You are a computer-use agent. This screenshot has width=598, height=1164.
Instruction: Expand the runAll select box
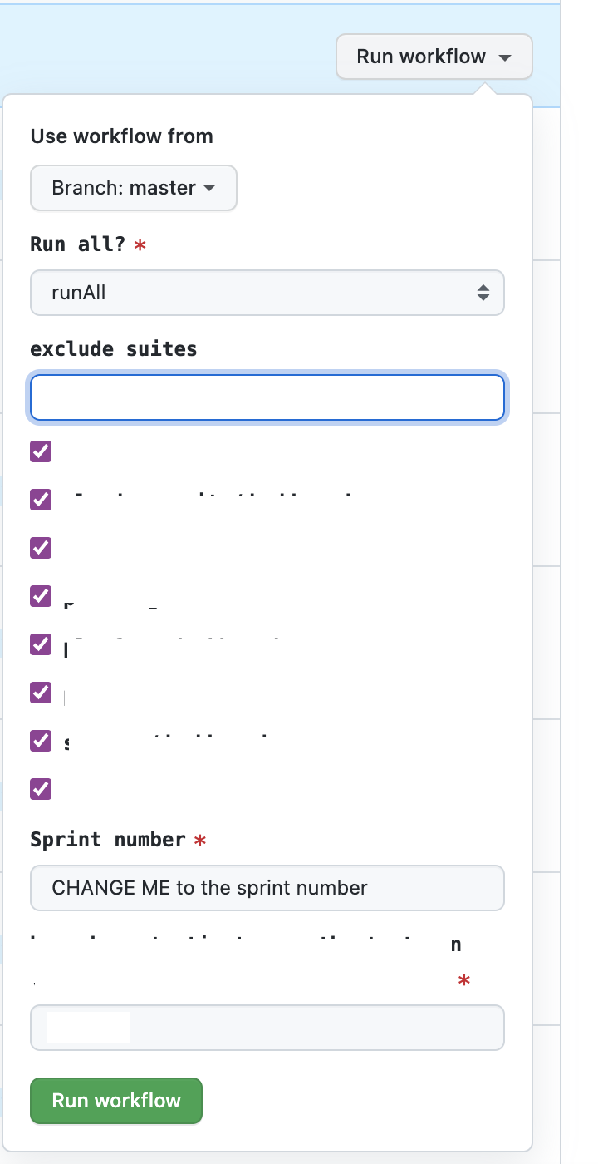[267, 293]
